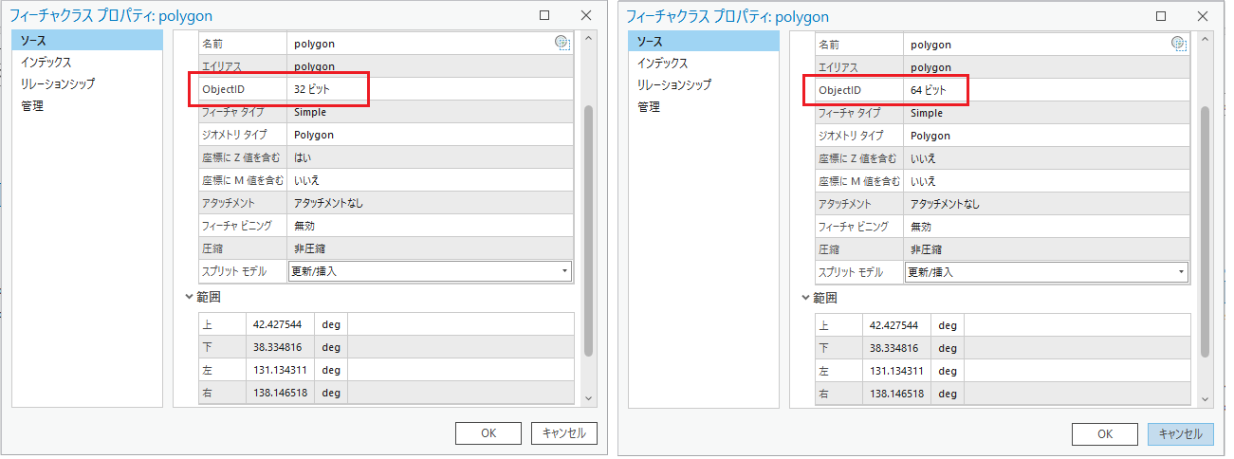
Task: Click いいえ Z value in right dialog
Action: click(x=923, y=158)
